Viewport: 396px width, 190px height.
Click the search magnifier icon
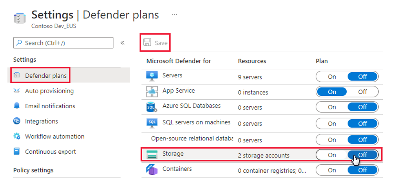19,43
